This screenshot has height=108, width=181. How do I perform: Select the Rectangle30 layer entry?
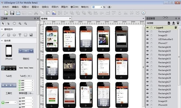coord(164,70)
